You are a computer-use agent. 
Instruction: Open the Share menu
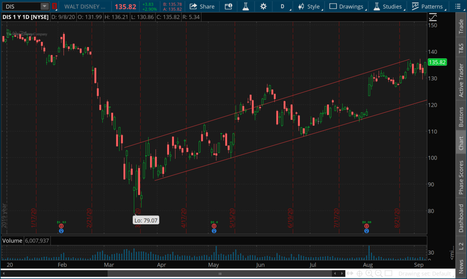pos(202,6)
